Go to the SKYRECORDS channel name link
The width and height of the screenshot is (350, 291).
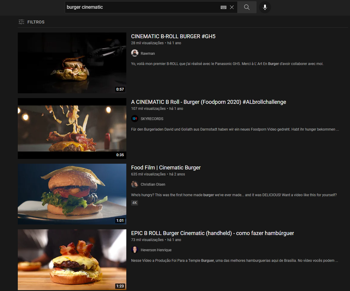click(152, 119)
